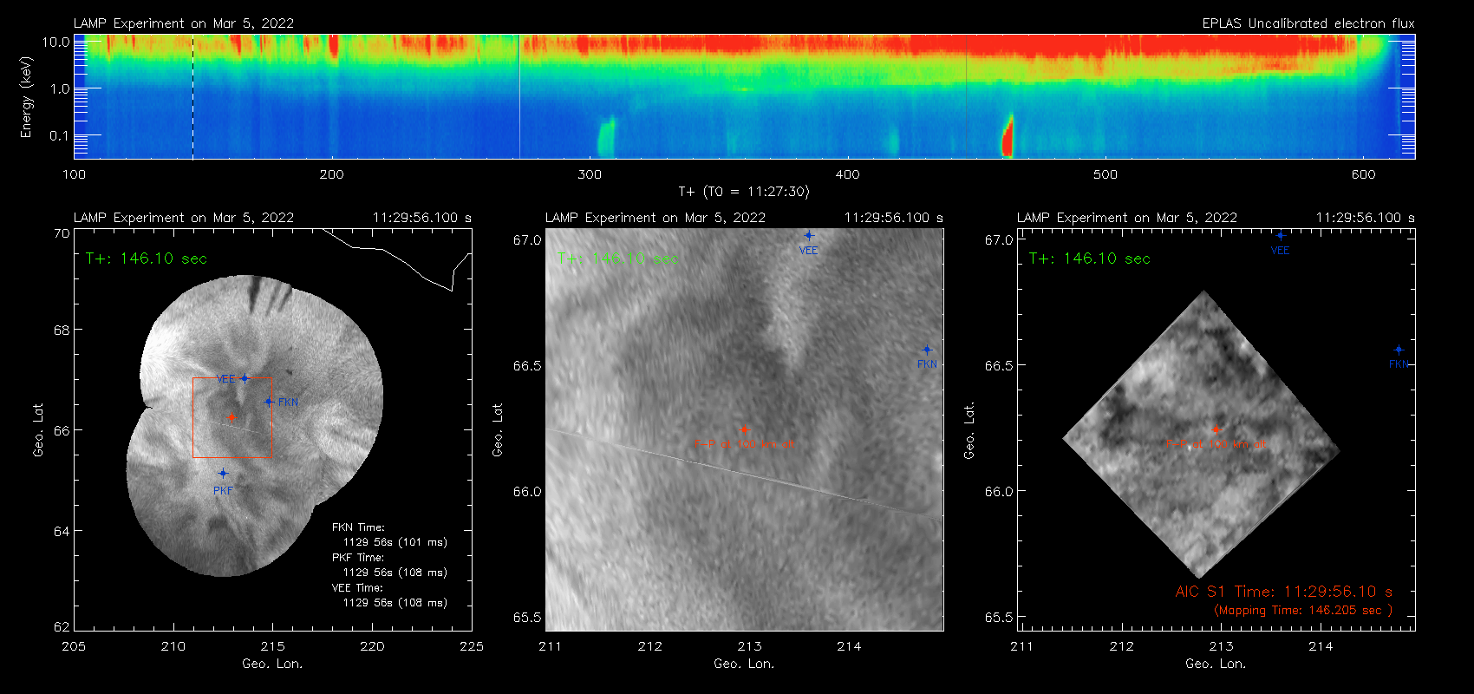Click the VEE station star in the all-sky map
The image size is (1474, 694).
pos(245,378)
